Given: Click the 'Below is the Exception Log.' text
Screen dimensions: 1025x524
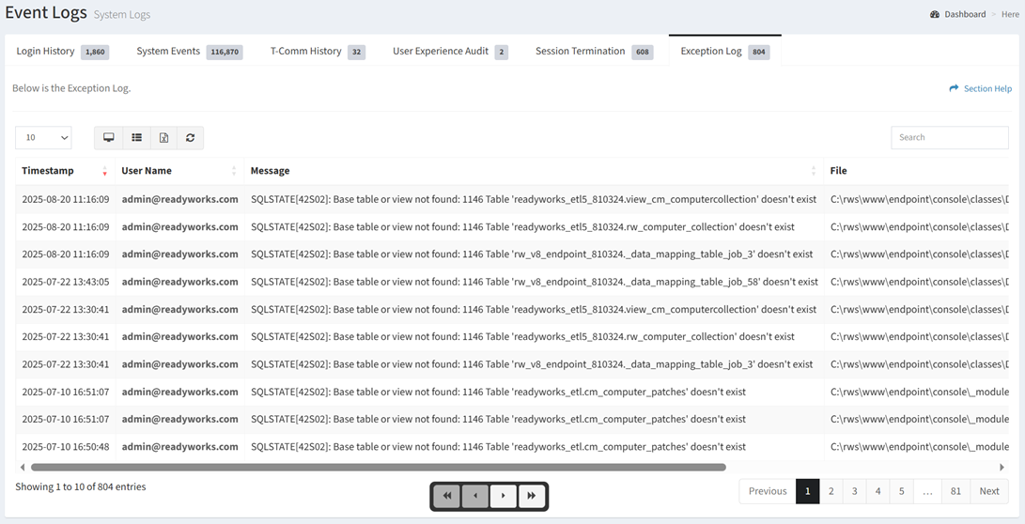Looking at the screenshot, I should 71,88.
